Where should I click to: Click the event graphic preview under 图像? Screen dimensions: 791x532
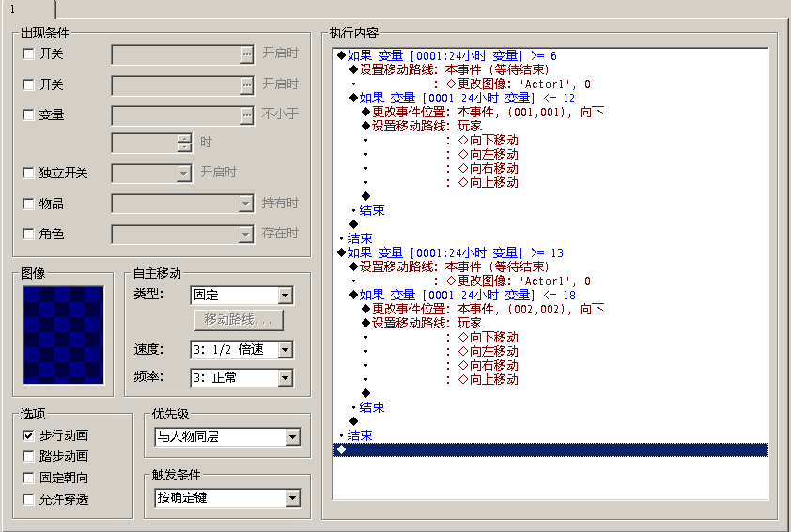(x=63, y=335)
